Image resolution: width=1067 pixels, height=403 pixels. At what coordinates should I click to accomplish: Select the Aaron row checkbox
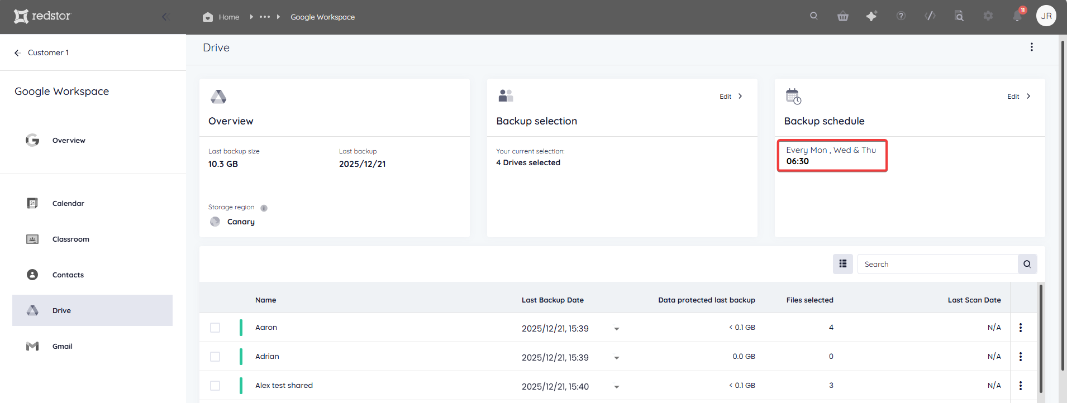pos(215,328)
